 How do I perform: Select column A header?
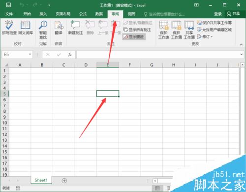[20, 65]
